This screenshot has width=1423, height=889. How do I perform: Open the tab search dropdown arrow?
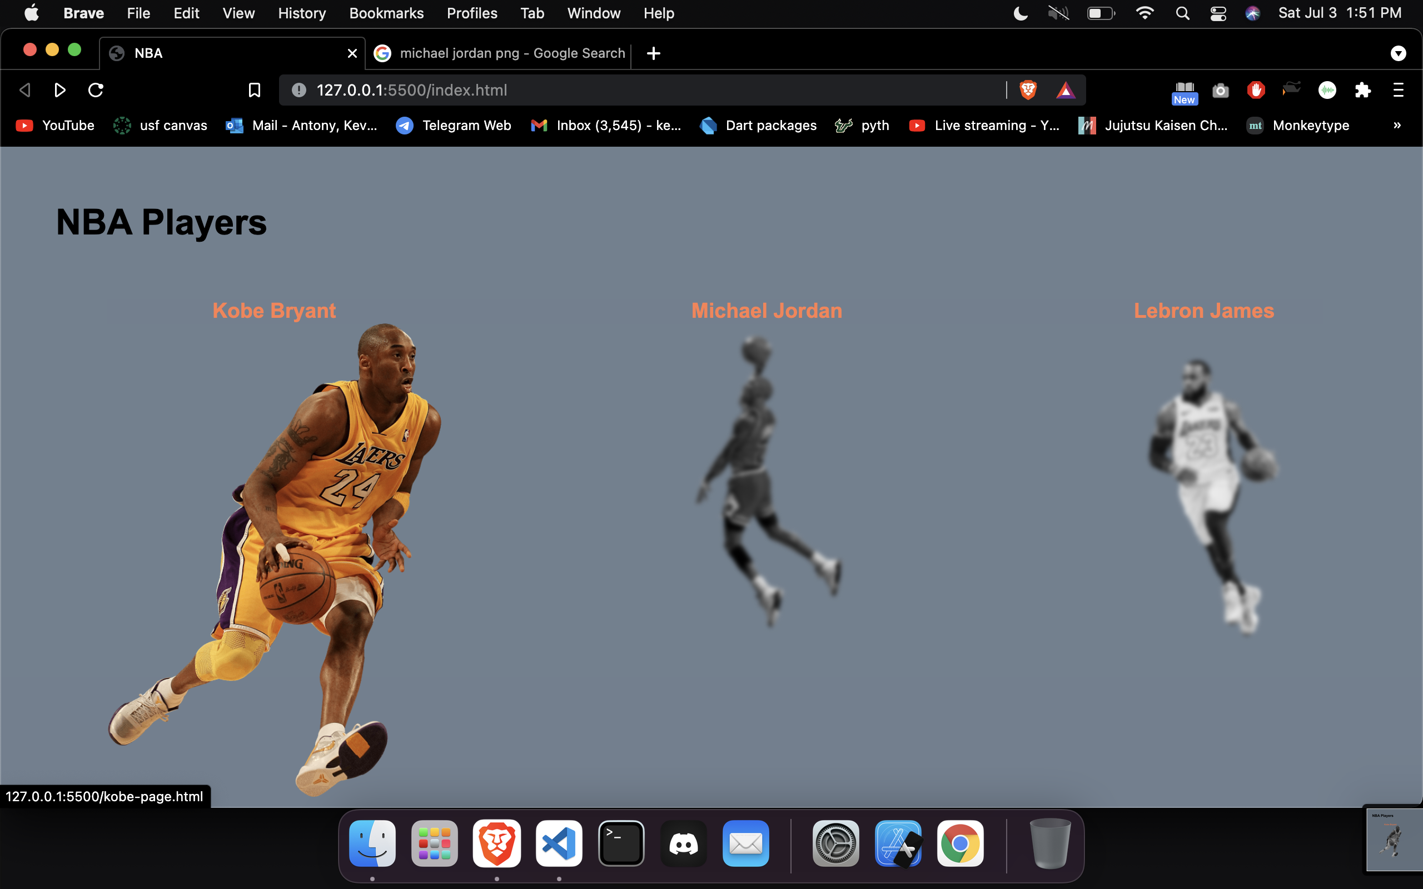[1398, 53]
